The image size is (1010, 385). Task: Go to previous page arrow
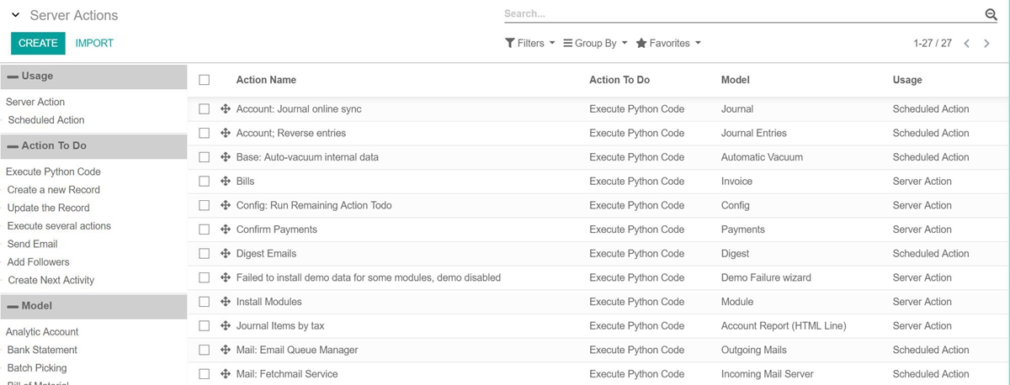click(967, 44)
